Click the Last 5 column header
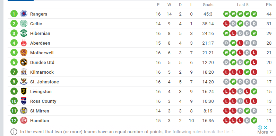 [243, 5]
